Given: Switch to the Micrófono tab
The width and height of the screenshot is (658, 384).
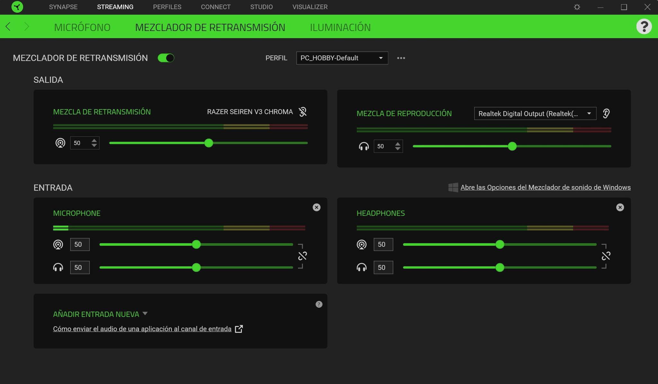Looking at the screenshot, I should coord(82,27).
